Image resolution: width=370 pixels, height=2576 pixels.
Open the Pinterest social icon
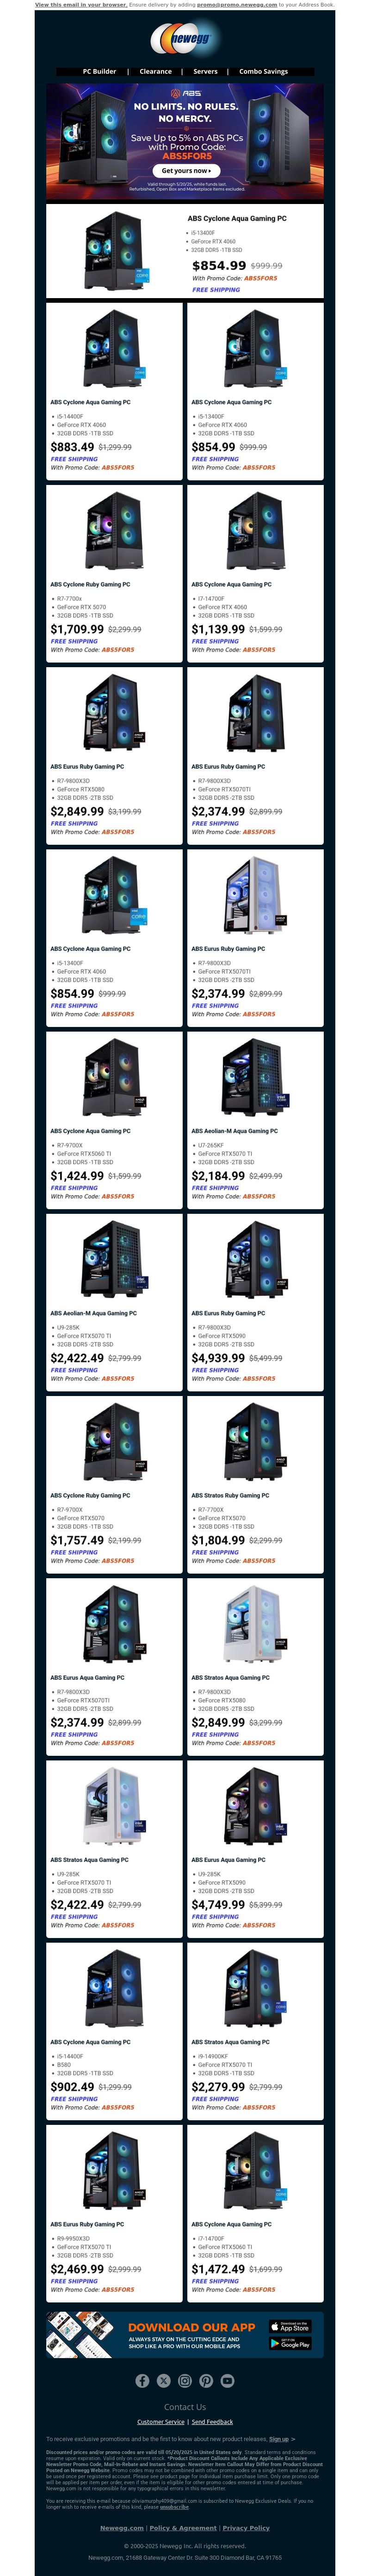pos(205,2380)
